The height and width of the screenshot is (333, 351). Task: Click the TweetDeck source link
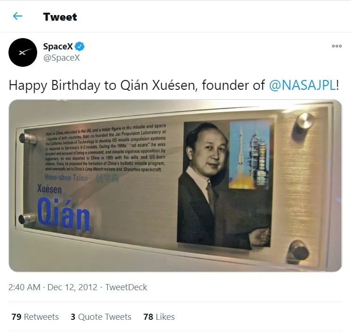tap(126, 287)
